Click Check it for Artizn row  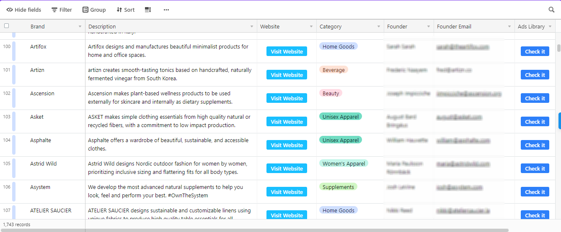click(535, 75)
